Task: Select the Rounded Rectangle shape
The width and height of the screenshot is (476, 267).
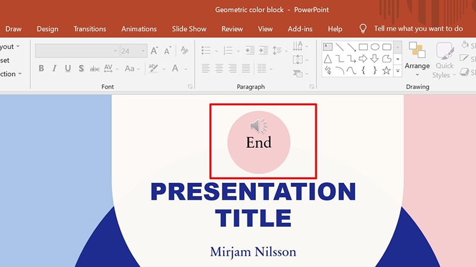Action: click(x=387, y=47)
